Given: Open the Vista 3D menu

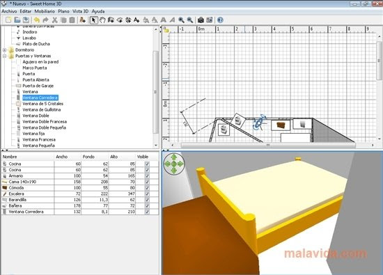Looking at the screenshot, I should click(x=80, y=11).
